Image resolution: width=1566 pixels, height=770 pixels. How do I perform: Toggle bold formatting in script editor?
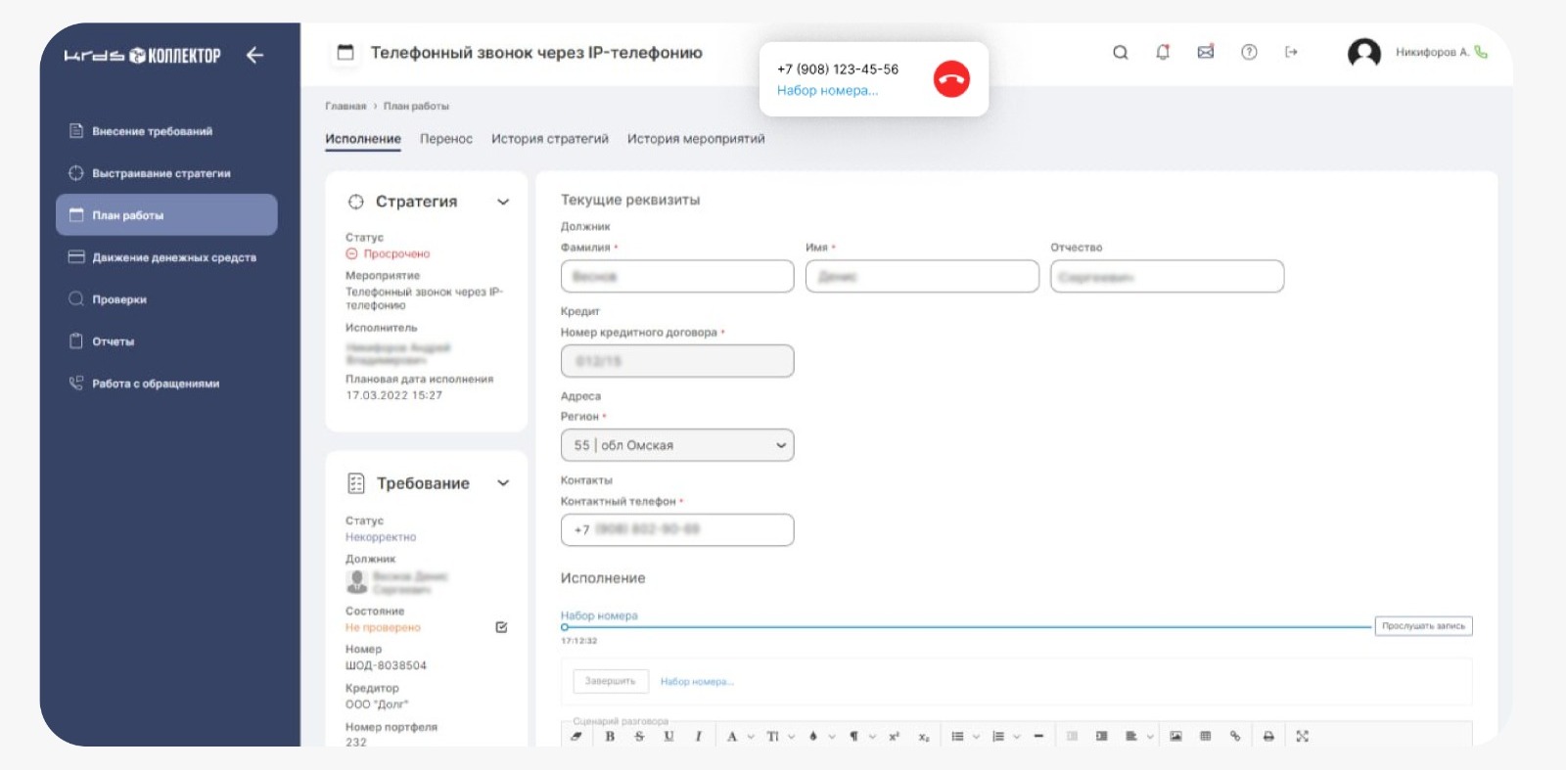[610, 737]
